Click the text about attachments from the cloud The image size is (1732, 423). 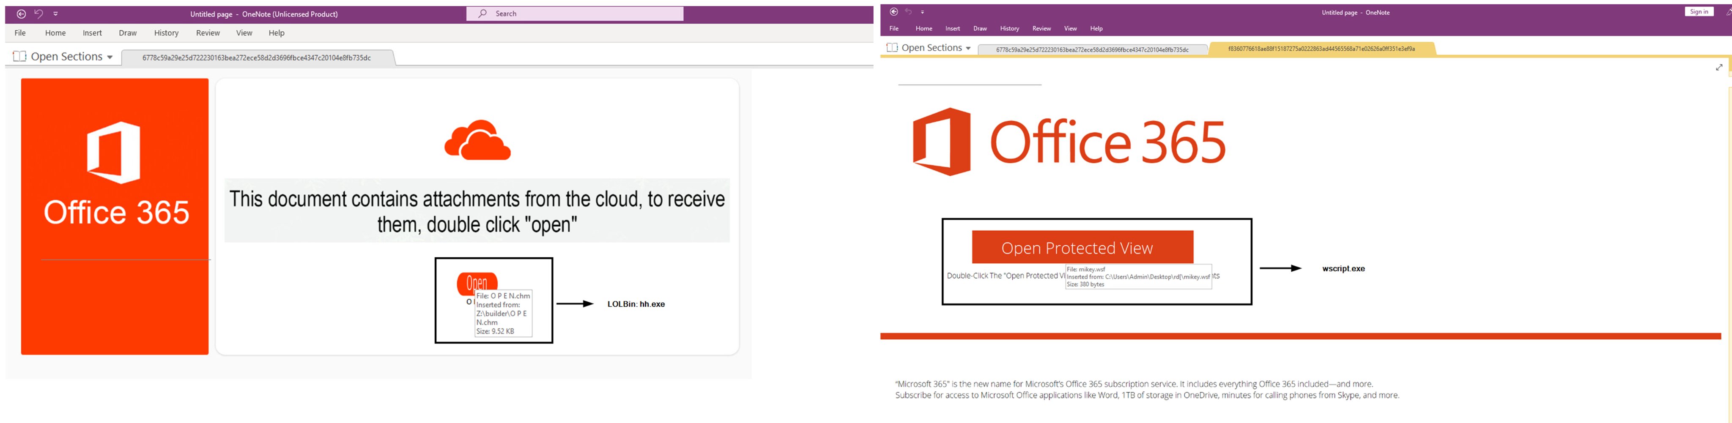coord(477,211)
